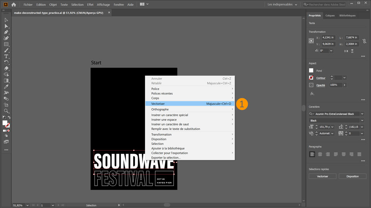Screen dimensions: 371x208
Task: Justify all lines of paragraph
Action: coord(359,154)
